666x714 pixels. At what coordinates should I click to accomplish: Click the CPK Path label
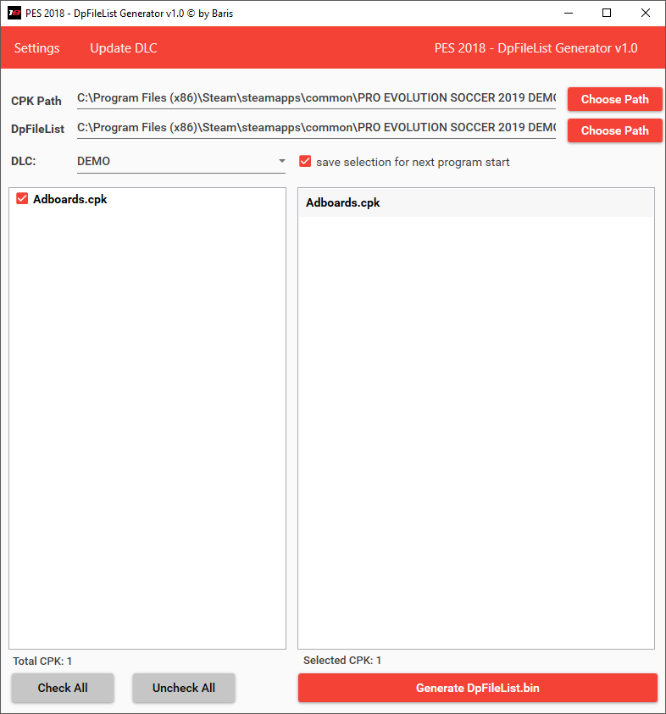pos(36,101)
